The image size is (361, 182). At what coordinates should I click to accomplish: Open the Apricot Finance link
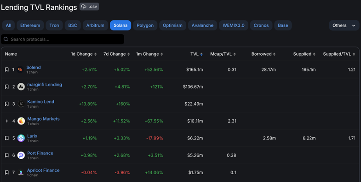click(x=43, y=170)
